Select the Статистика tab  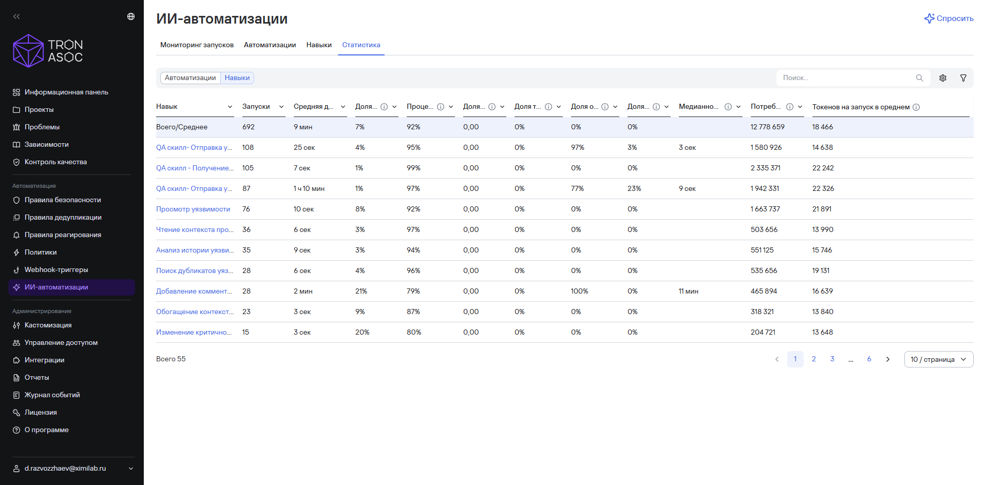click(x=361, y=45)
